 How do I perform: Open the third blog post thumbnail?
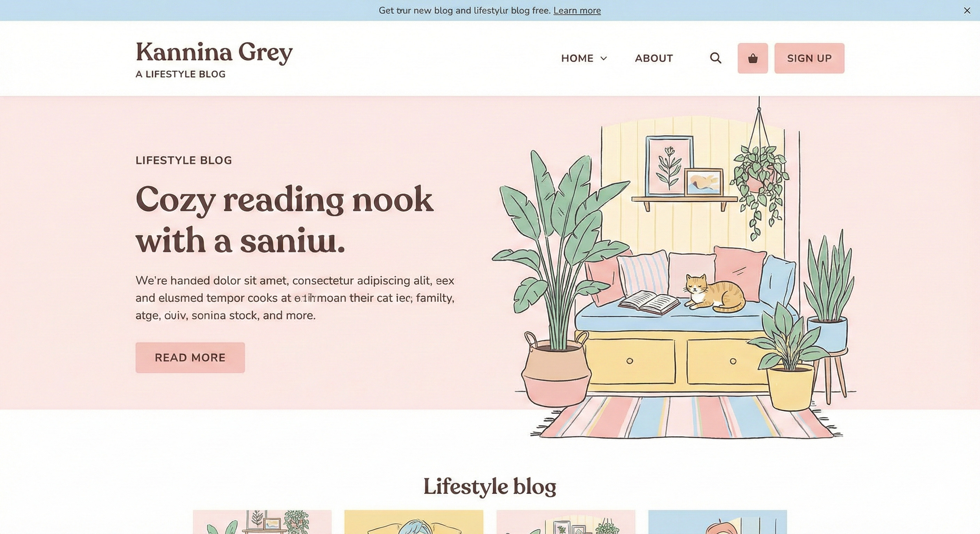coord(566,522)
